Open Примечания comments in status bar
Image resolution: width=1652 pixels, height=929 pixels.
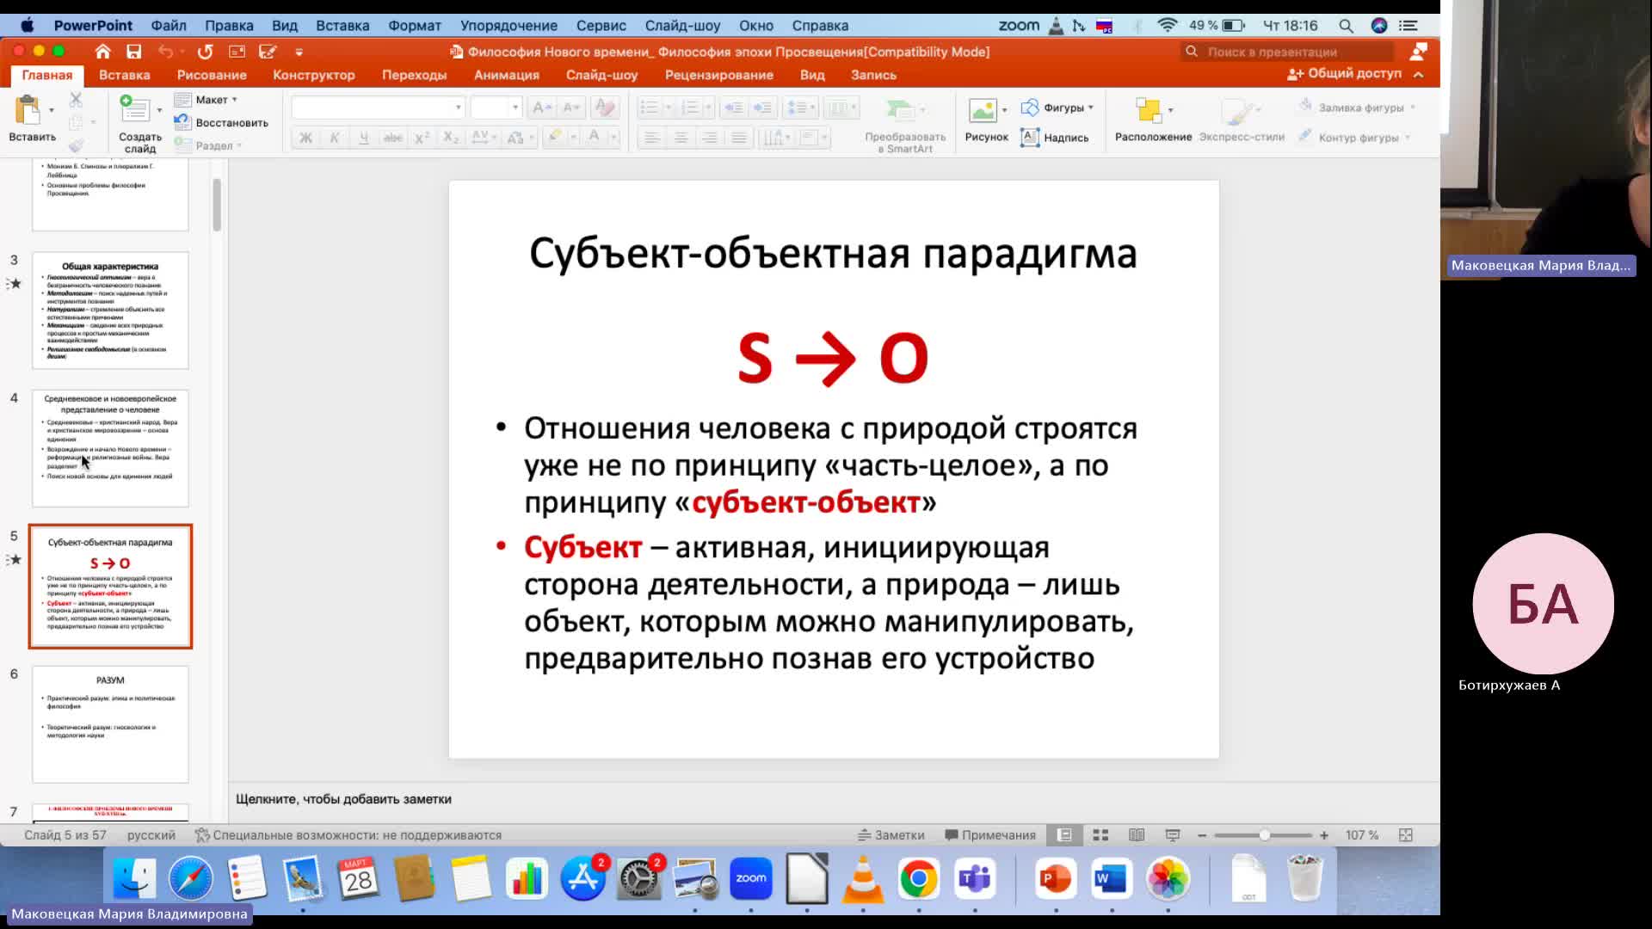tap(990, 835)
